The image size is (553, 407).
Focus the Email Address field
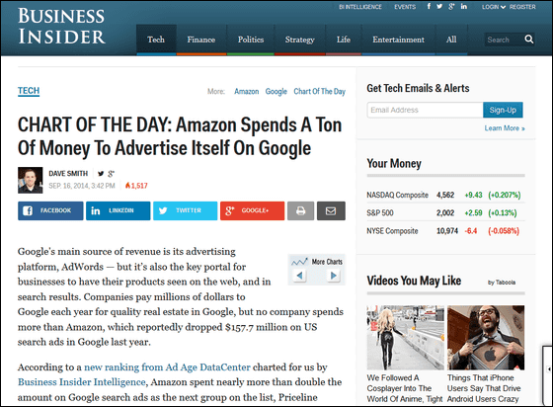coord(425,110)
